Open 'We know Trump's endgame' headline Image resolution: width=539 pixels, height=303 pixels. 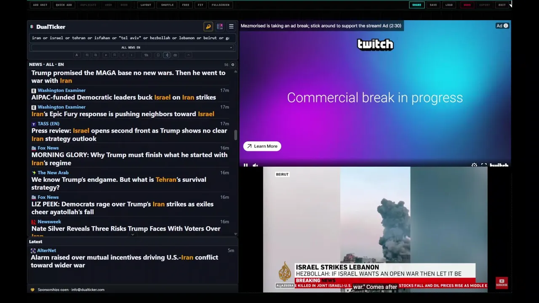(119, 183)
